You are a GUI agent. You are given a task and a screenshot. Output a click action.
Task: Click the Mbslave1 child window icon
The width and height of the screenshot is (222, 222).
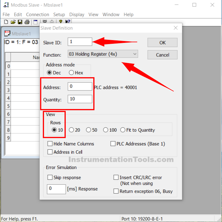[x=7, y=34]
